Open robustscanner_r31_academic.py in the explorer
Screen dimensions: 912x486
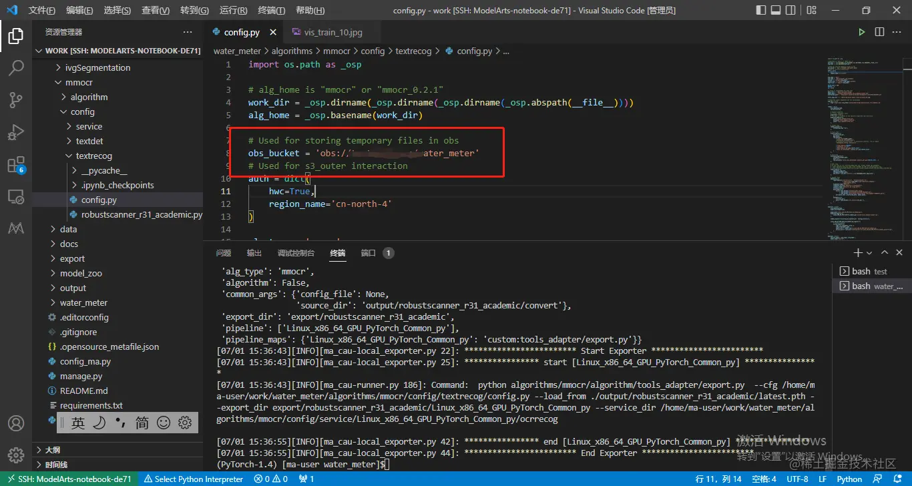click(x=118, y=214)
